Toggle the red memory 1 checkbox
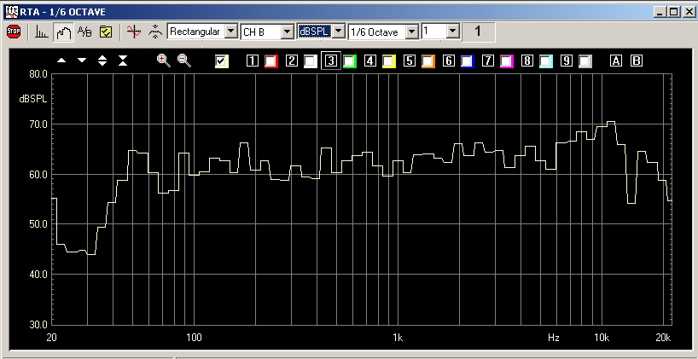Screen dimensions: 698x359 [x=270, y=61]
